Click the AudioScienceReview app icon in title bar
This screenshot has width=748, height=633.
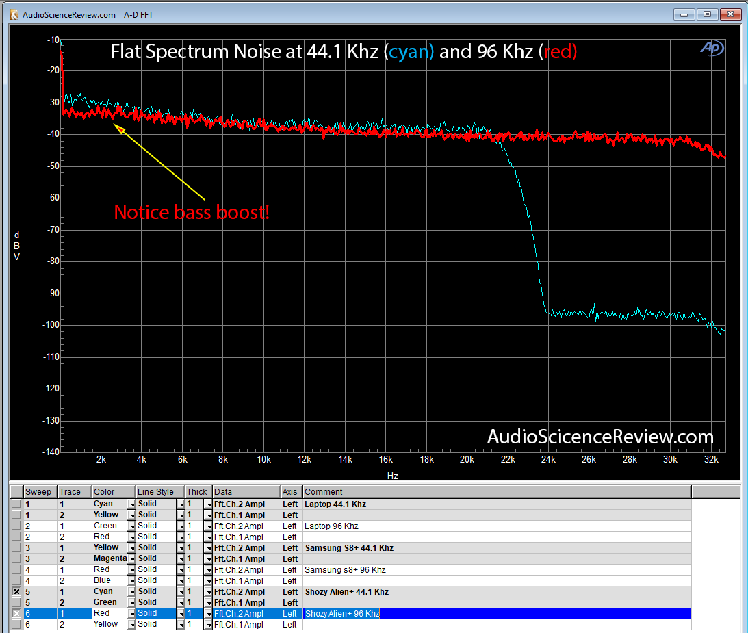point(14,15)
